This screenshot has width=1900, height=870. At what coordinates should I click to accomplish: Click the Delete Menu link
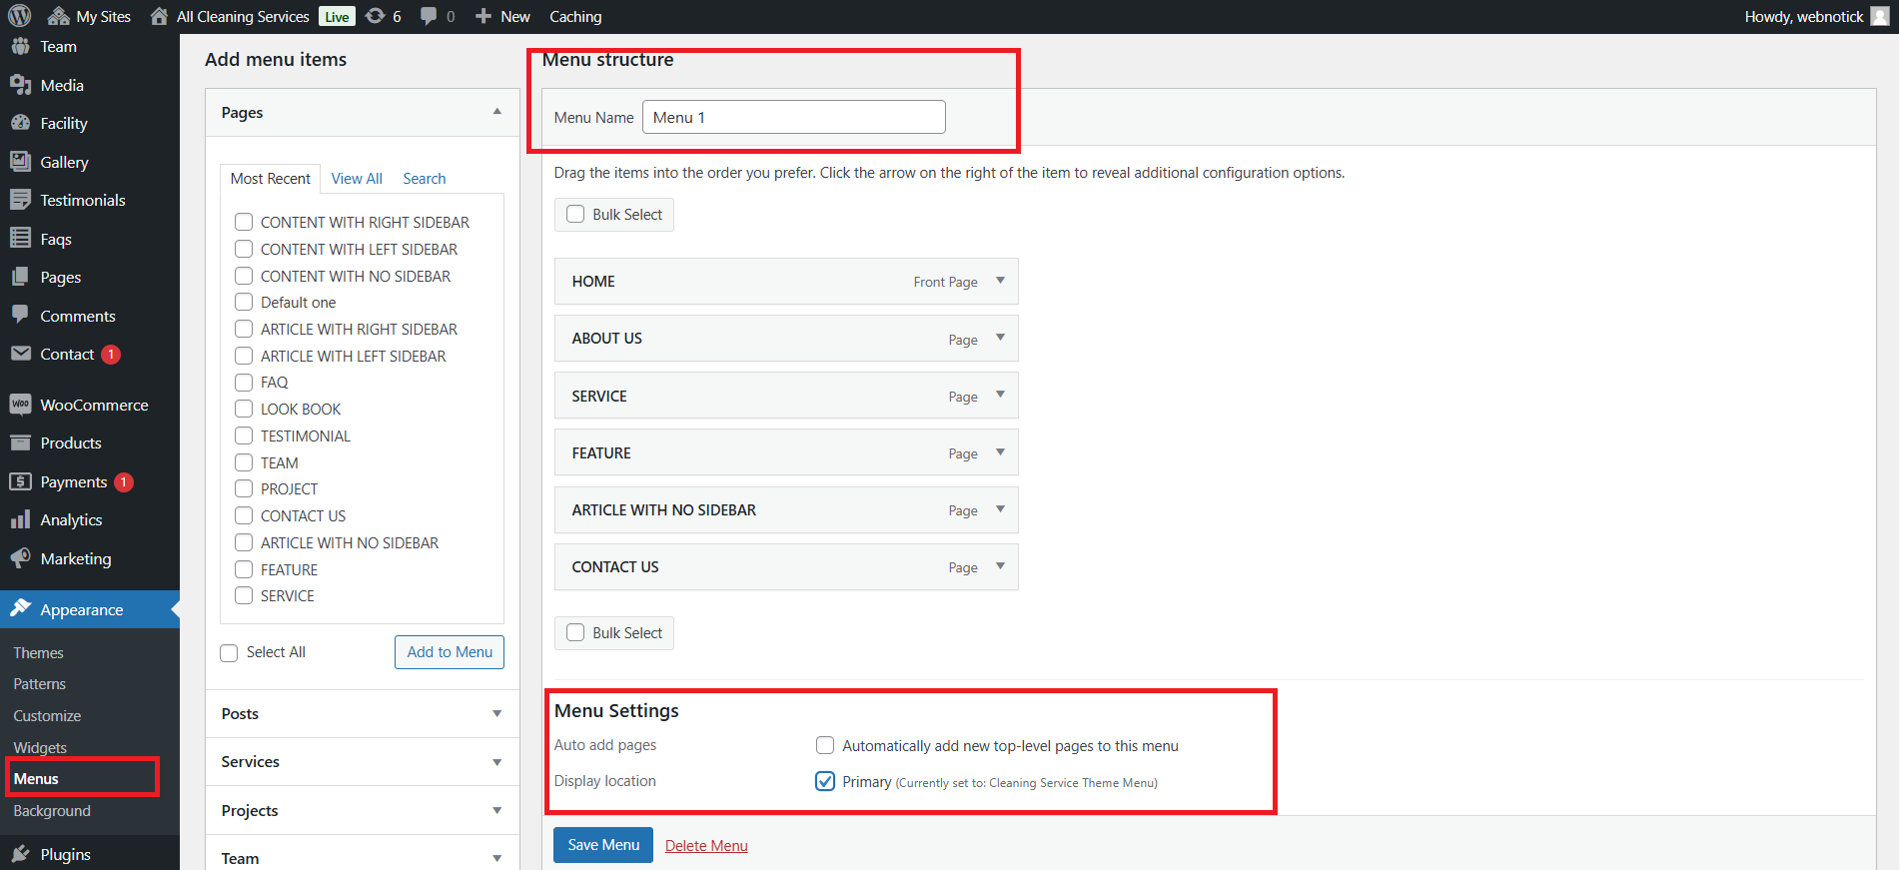coord(706,846)
